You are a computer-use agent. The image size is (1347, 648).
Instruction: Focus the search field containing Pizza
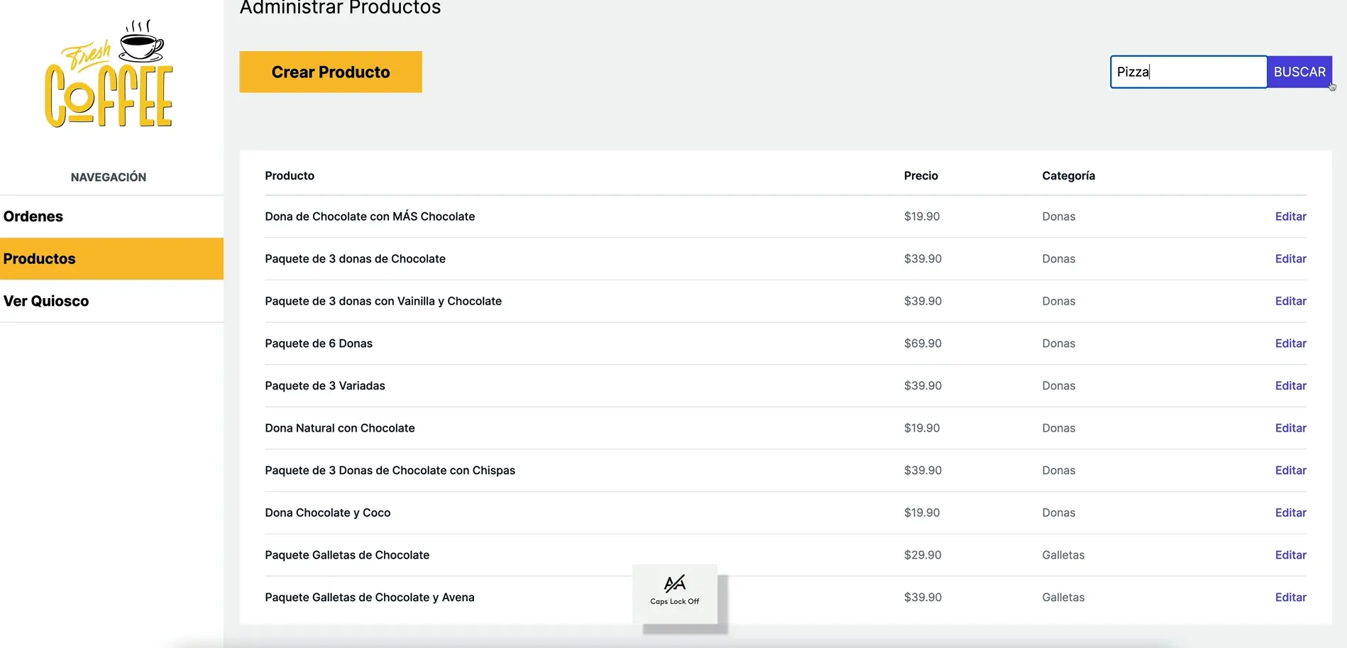click(x=1188, y=72)
